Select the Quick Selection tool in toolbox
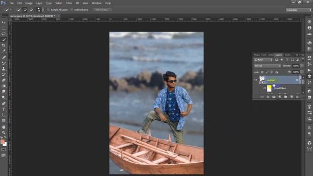 (x=3, y=40)
